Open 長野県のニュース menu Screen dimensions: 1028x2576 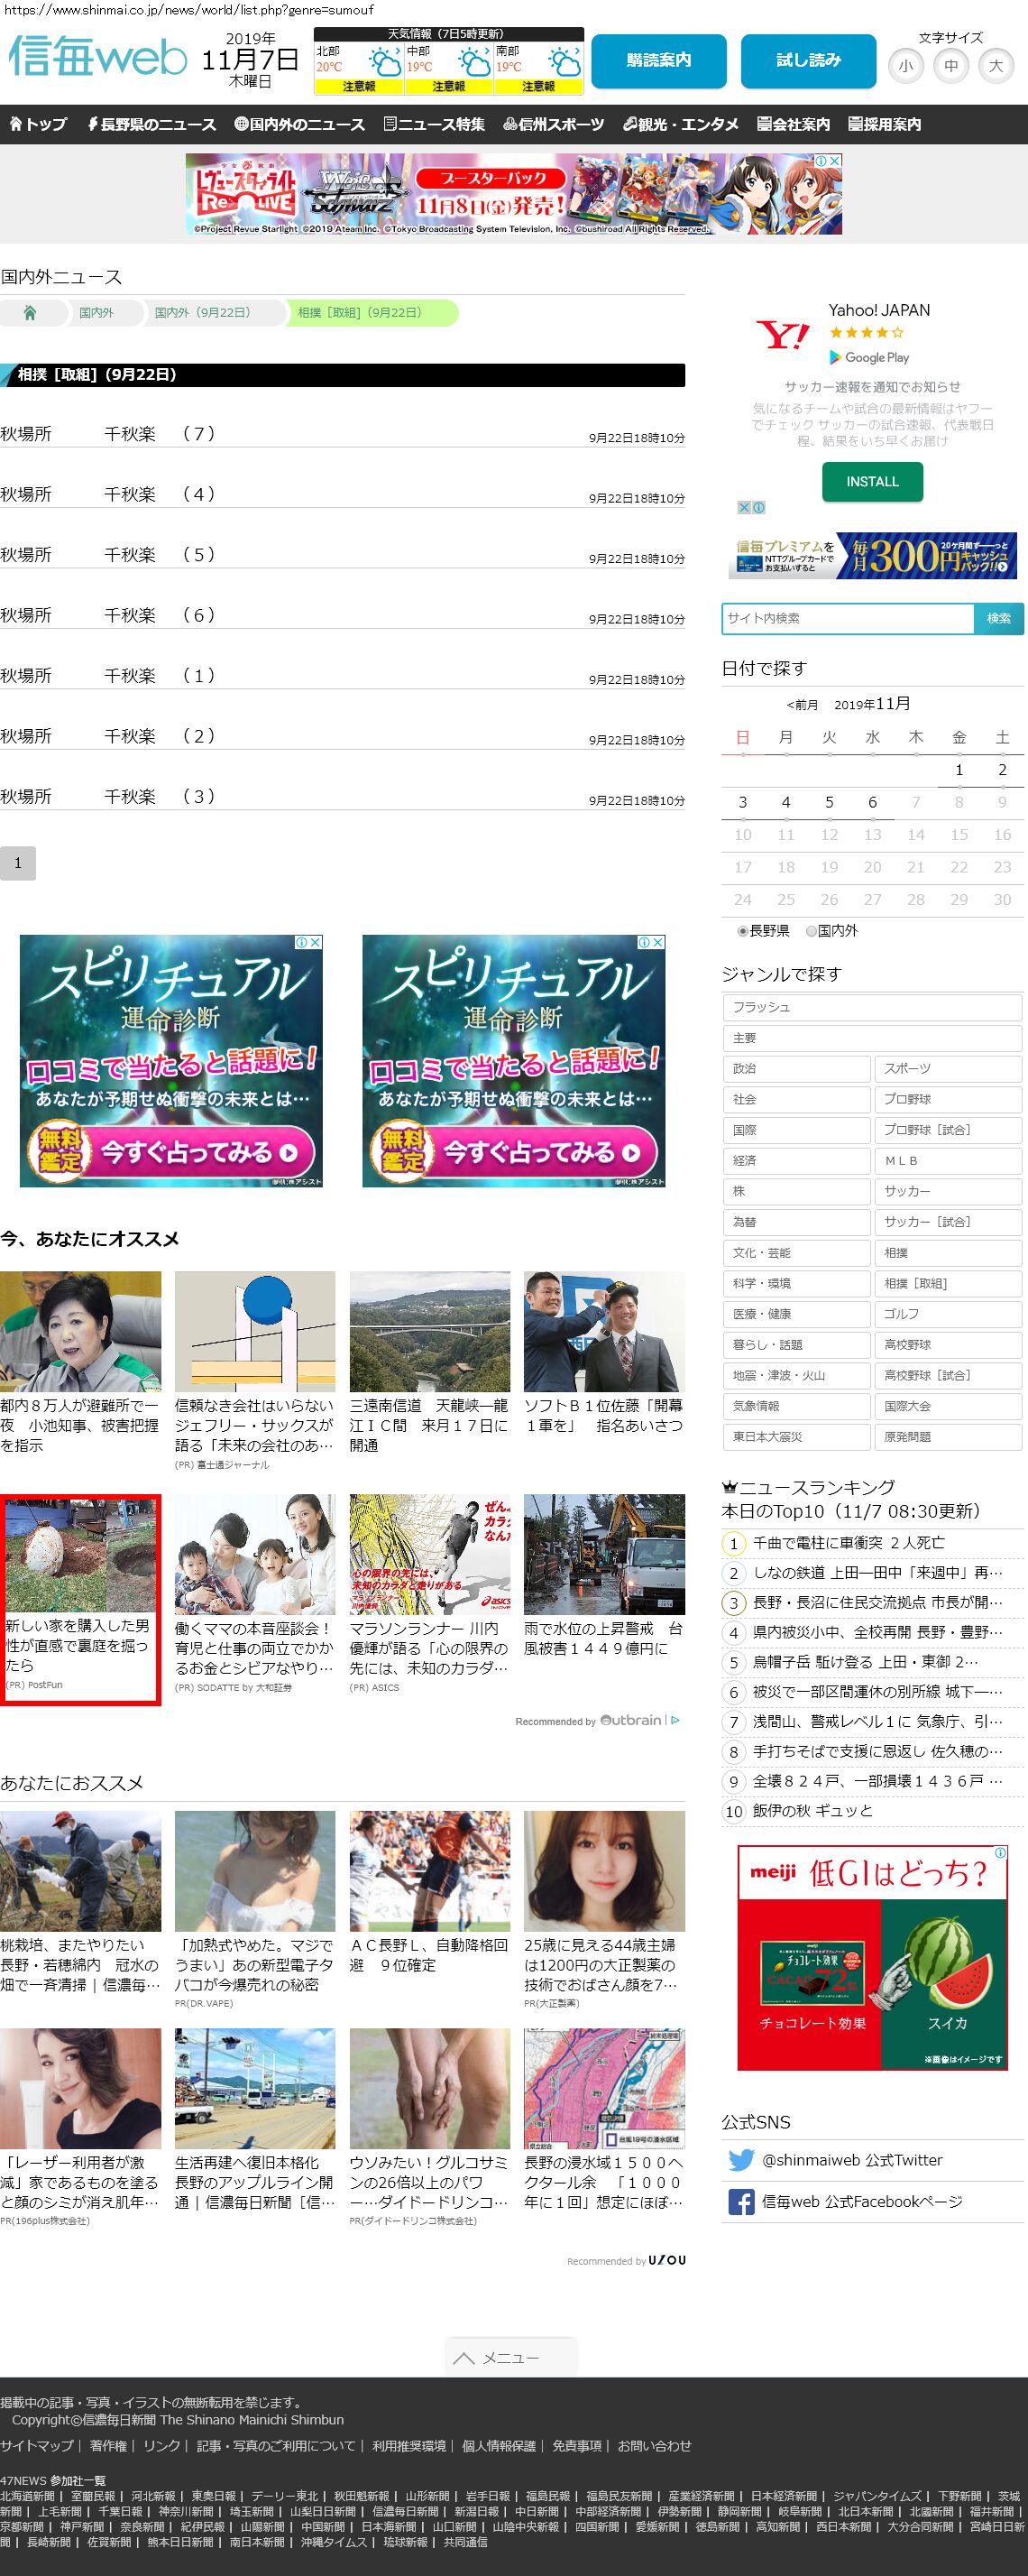(151, 125)
